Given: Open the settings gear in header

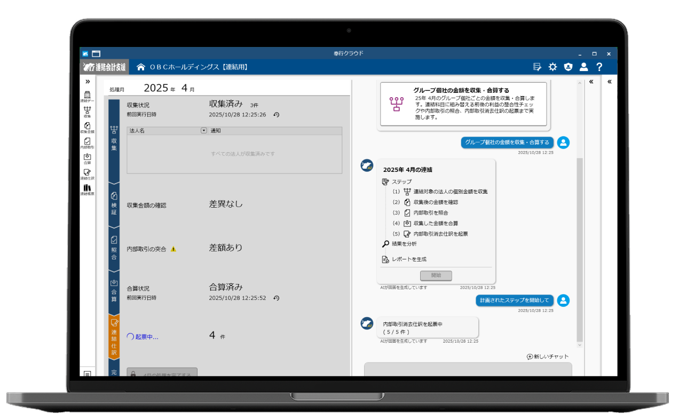Looking at the screenshot, I should point(552,67).
